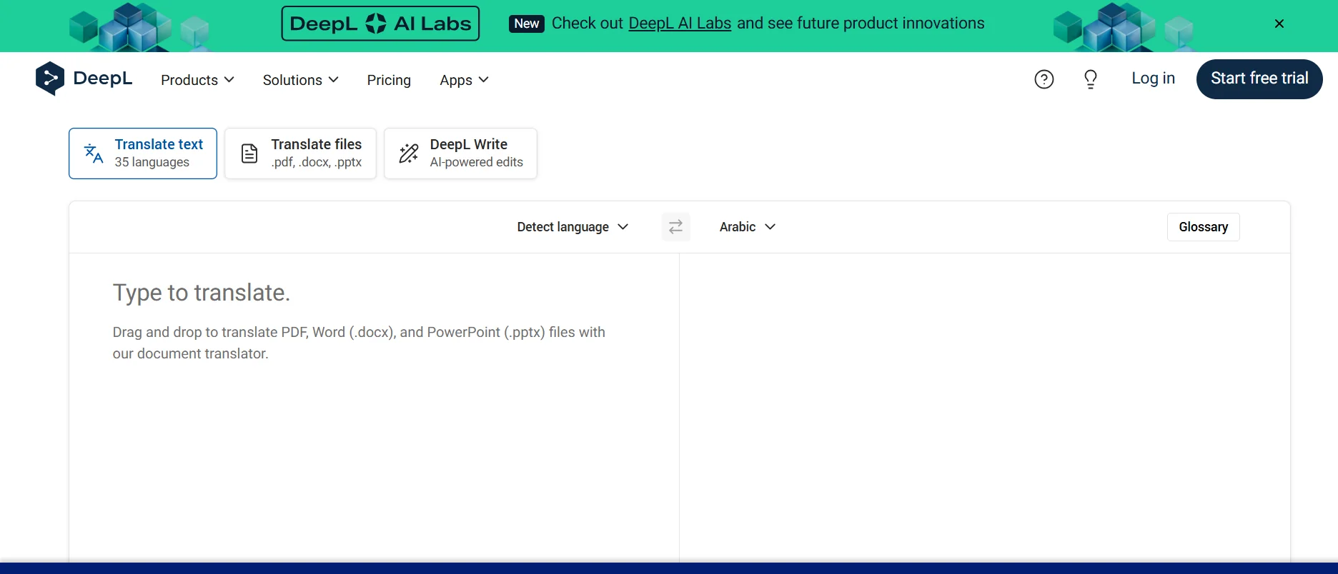Click the DeepL AI Labs banner logo
Image resolution: width=1338 pixels, height=574 pixels.
(x=380, y=24)
